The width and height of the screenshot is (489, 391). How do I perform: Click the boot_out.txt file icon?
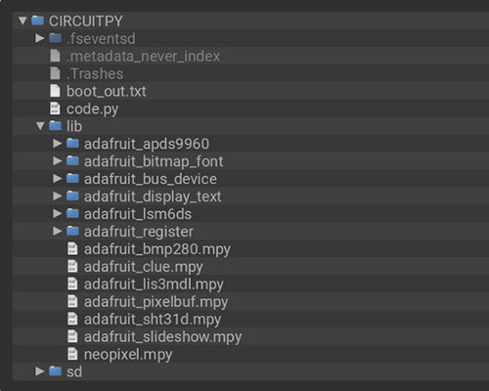coord(55,91)
